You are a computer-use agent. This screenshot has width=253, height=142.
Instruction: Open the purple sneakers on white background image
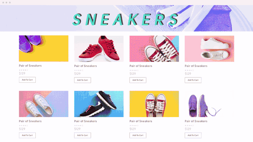click(209, 104)
